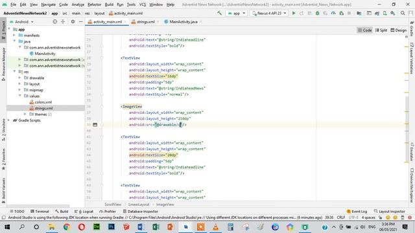Open Project Structure toolbar icon
Screen dimensions: 415x233
359,13
